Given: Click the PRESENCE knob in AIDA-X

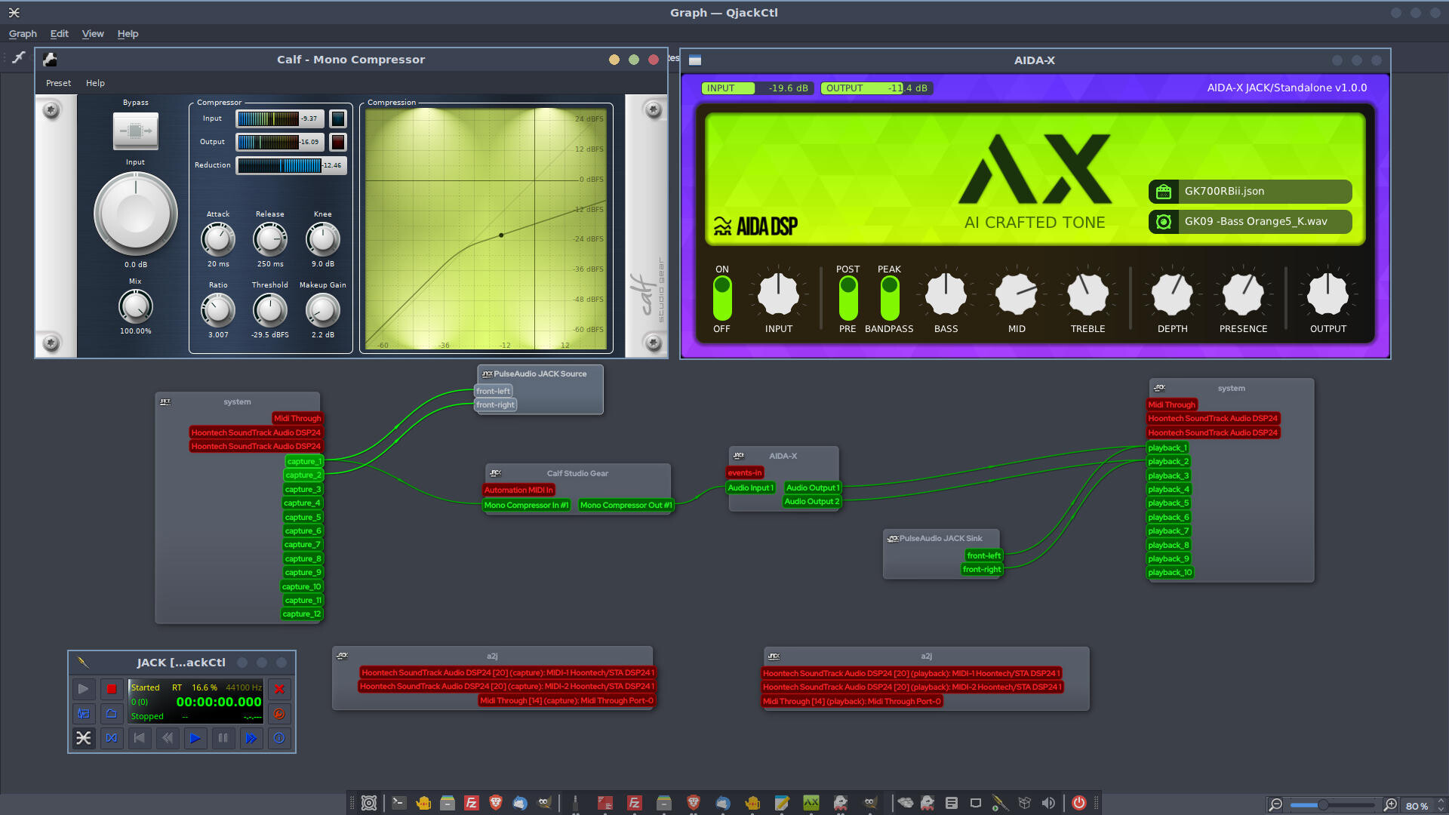Looking at the screenshot, I should 1243,294.
